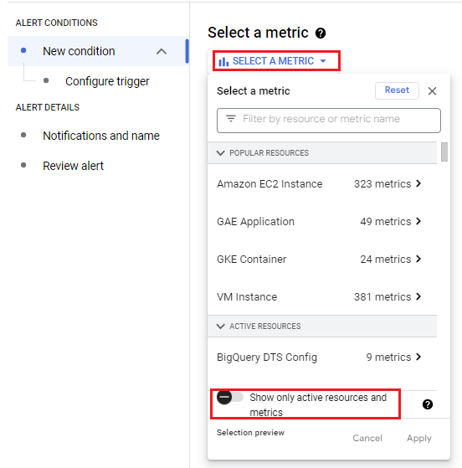Click the arrow next to 24 metrics
462x468 pixels.
(x=418, y=259)
